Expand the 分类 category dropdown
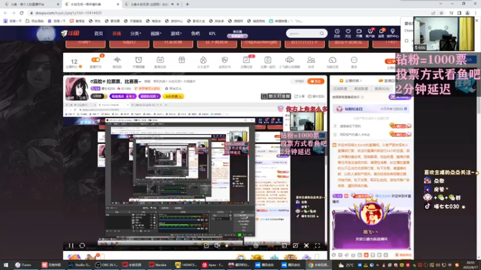Image resolution: width=481 pixels, height=270 pixels. click(x=135, y=34)
